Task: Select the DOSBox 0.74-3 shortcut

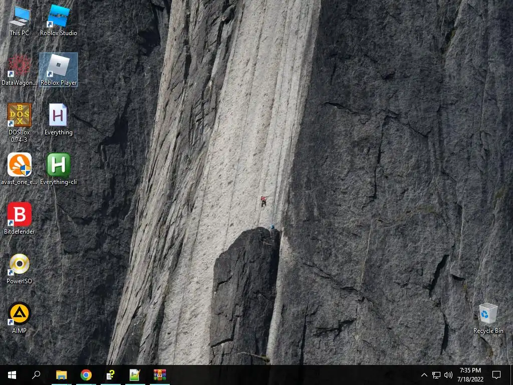Action: point(20,123)
